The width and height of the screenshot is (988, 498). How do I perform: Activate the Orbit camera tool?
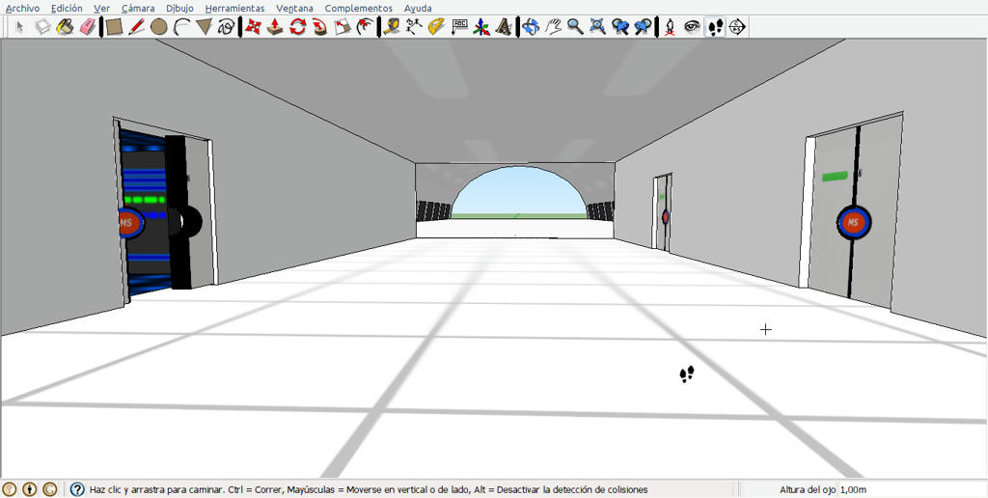pos(531,27)
